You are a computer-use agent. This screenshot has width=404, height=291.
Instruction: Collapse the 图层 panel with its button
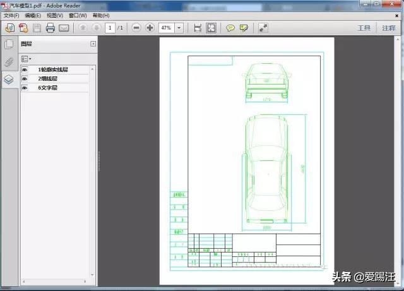pyautogui.click(x=93, y=44)
